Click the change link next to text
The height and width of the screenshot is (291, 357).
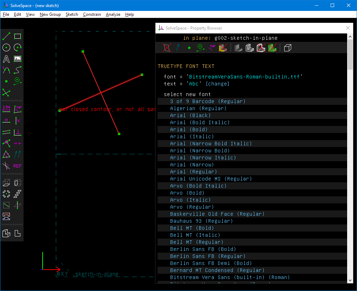pyautogui.click(x=217, y=84)
